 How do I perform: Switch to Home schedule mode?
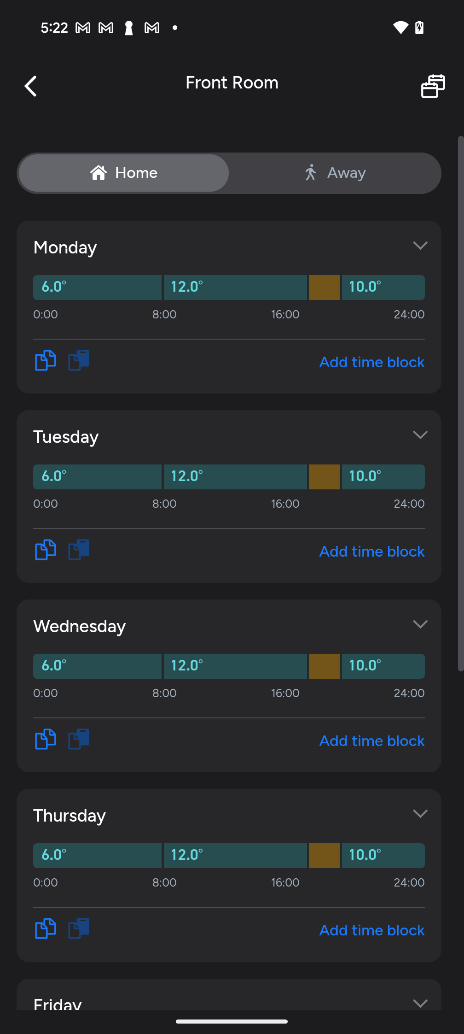point(124,173)
